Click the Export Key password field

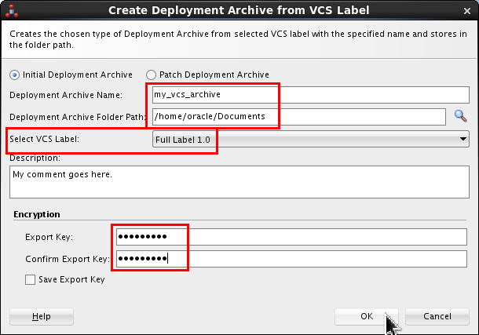pos(291,236)
